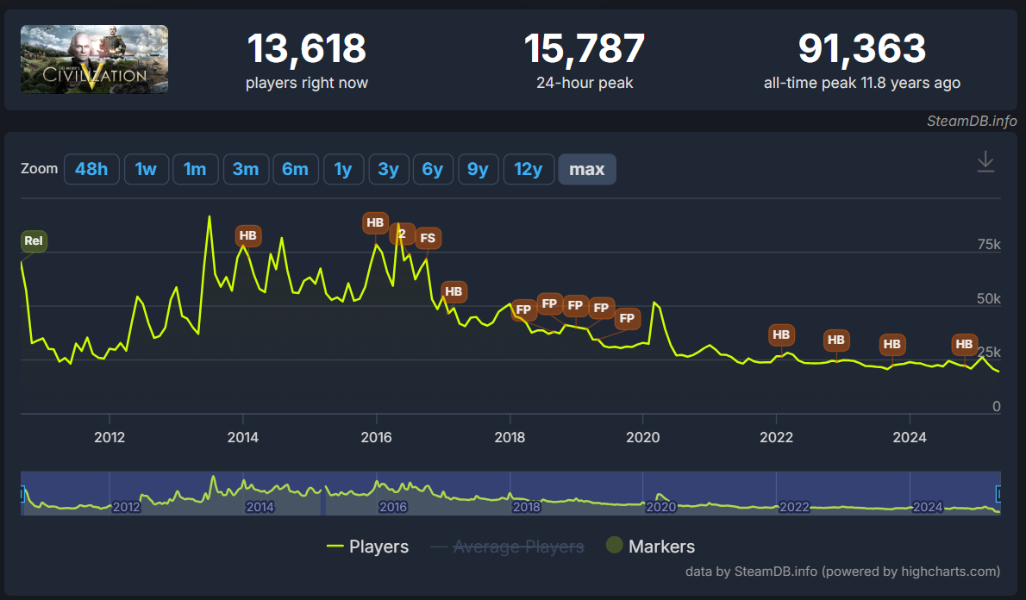
Task: Set zoom to 12y
Action: 528,170
